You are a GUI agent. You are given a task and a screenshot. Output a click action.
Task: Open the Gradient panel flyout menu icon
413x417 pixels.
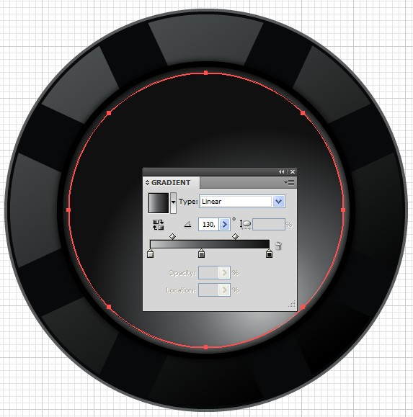[289, 182]
